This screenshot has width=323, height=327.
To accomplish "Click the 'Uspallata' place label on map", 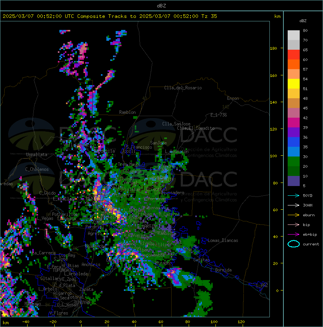I will 36,155.
